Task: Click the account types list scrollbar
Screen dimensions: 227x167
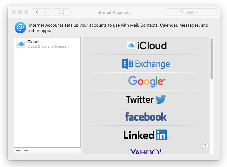Action: tap(212, 59)
